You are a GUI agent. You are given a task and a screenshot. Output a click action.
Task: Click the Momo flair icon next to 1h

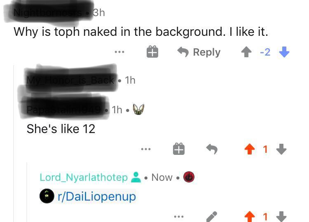[x=138, y=109]
